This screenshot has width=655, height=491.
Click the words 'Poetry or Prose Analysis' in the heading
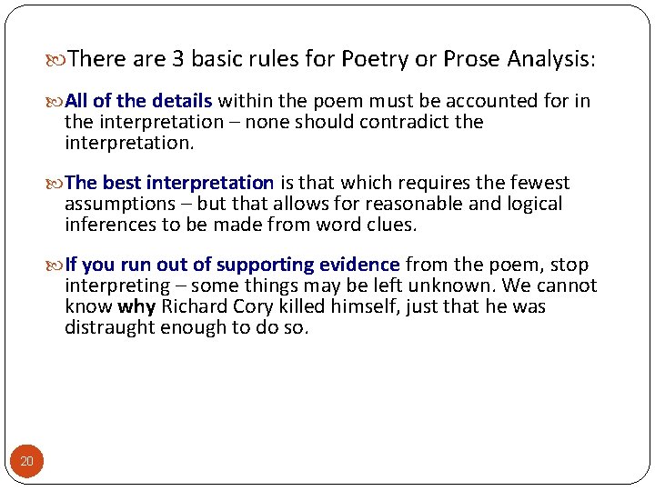click(467, 60)
